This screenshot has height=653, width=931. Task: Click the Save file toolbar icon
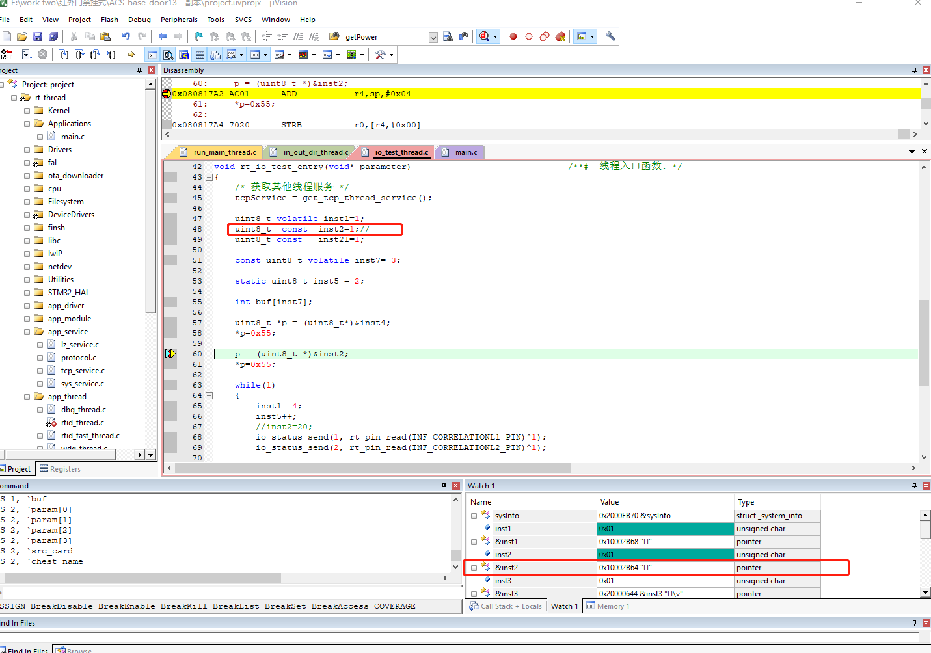[x=38, y=36]
